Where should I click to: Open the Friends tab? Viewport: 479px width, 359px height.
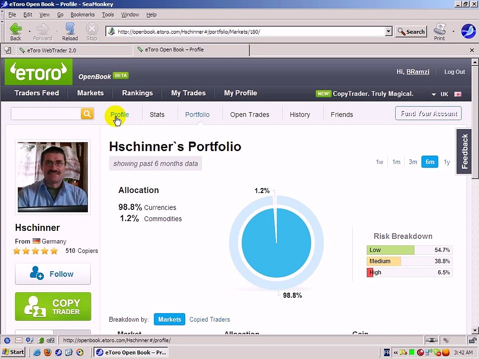click(341, 115)
